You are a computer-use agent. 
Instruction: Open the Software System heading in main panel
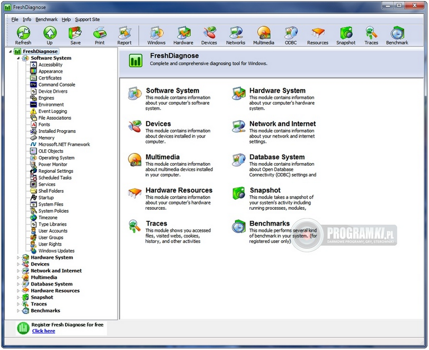(x=172, y=91)
